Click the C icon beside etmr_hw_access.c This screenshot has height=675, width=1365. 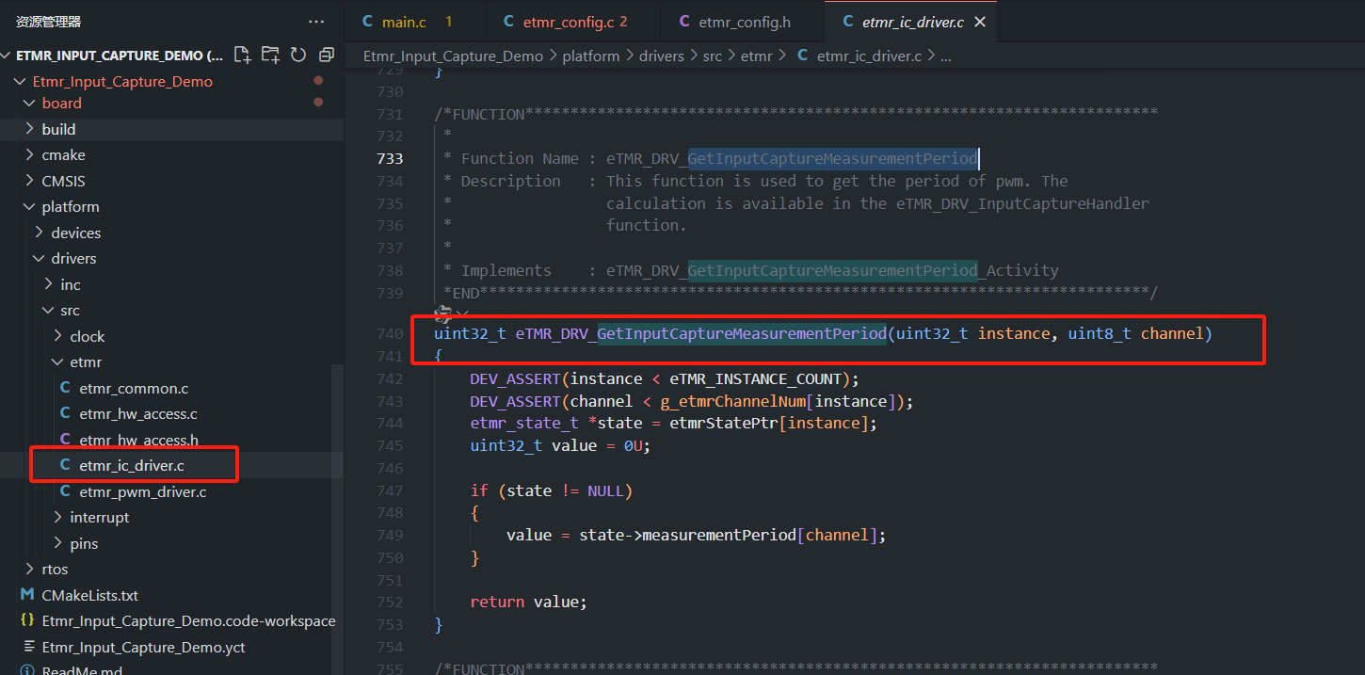65,413
